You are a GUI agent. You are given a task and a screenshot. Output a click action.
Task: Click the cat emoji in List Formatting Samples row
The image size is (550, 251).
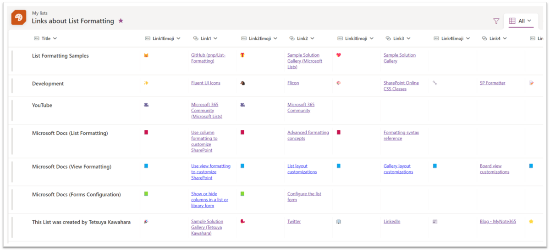(x=146, y=55)
